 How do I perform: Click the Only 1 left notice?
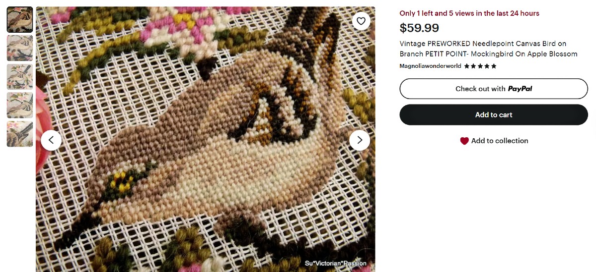[x=469, y=13]
